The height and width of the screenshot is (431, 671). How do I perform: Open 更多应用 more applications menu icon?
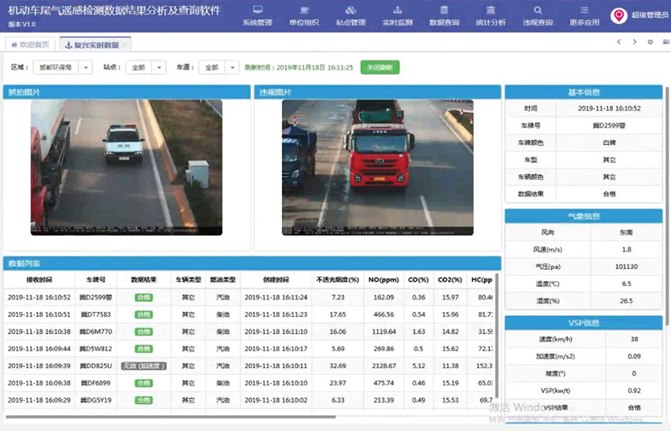[x=583, y=15]
